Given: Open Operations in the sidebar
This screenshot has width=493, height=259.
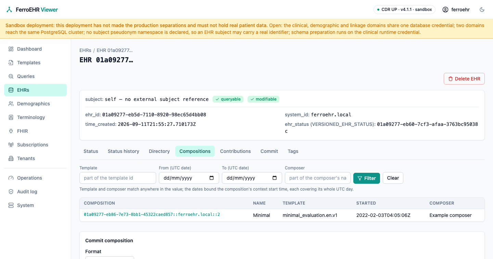Looking at the screenshot, I should click(35, 178).
